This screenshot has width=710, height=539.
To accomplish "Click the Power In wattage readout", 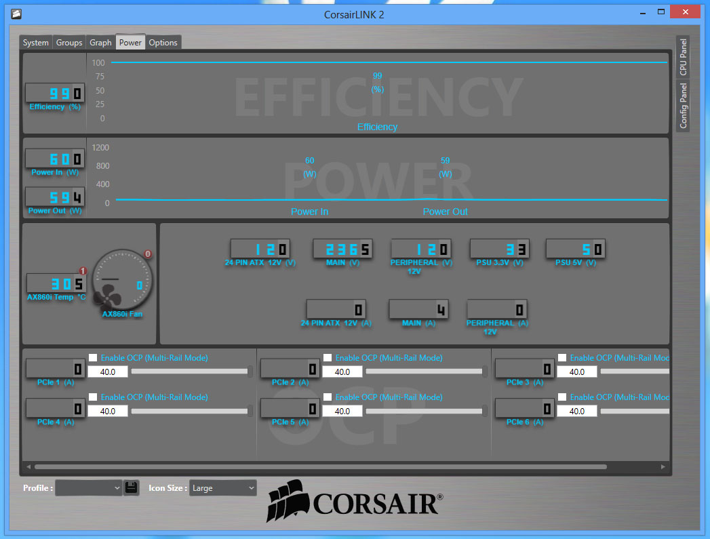I will point(55,159).
